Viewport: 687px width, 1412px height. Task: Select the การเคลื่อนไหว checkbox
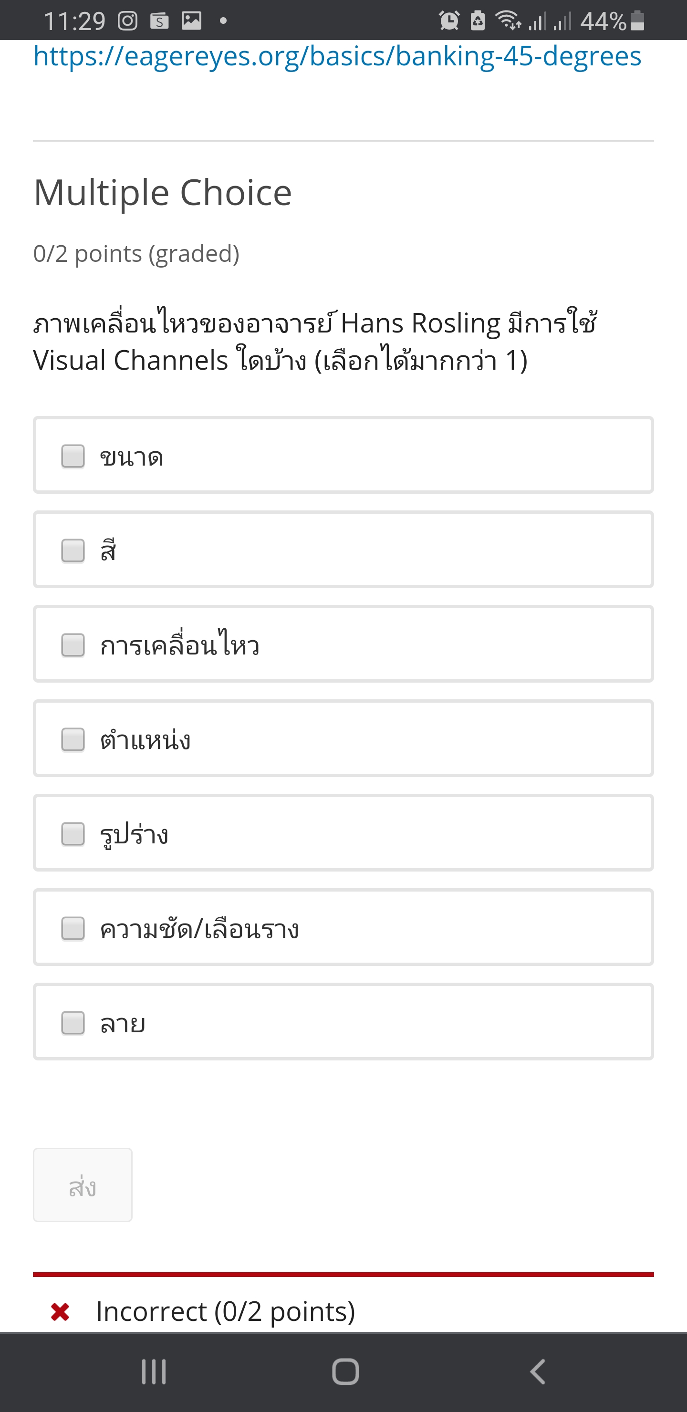(73, 645)
